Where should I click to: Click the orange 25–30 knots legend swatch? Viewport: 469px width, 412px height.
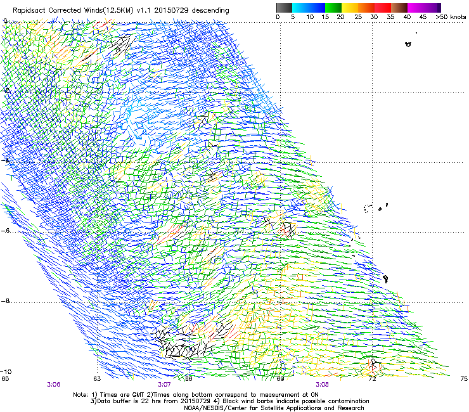click(366, 8)
